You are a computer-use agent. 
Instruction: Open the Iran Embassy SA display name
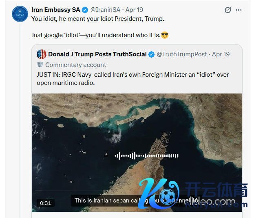[x=56, y=10]
